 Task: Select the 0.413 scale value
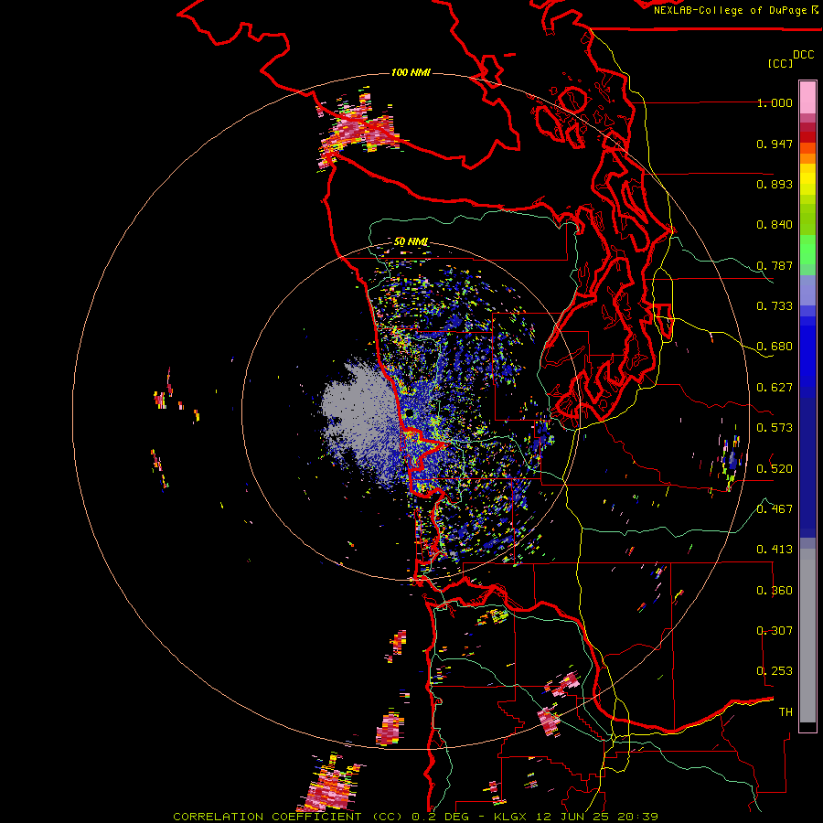pyautogui.click(x=775, y=550)
